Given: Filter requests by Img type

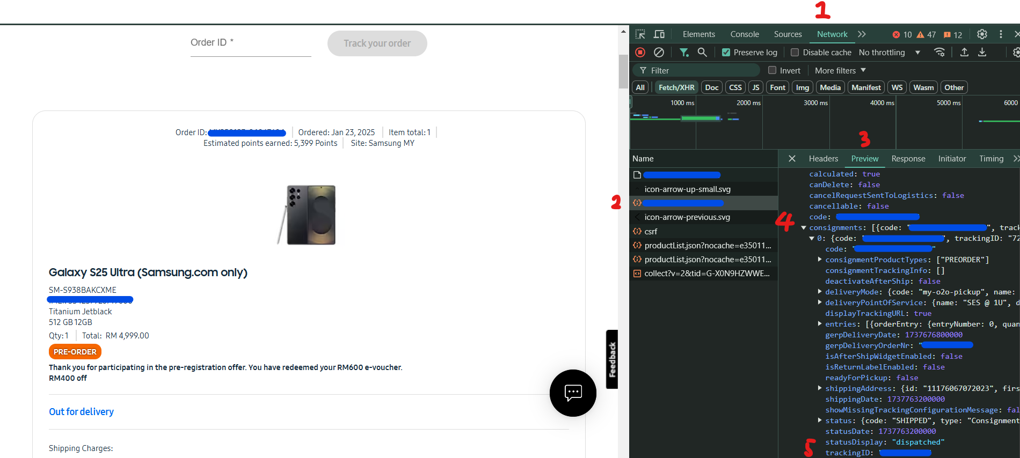Looking at the screenshot, I should pos(803,87).
